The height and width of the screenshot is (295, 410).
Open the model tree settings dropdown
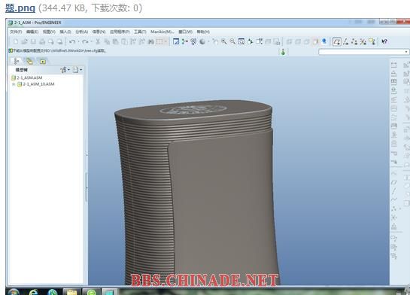coord(65,70)
